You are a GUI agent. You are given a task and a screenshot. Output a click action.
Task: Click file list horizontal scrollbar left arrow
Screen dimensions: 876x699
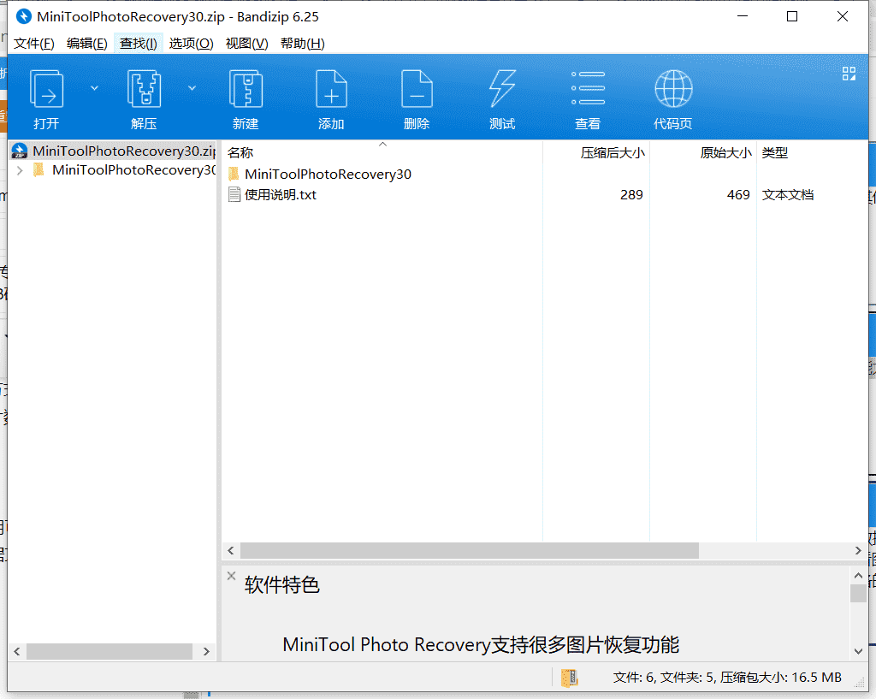click(231, 550)
